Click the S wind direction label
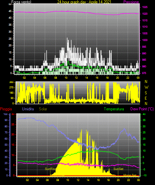Screen dimensions: 155x185 click(x=146, y=93)
